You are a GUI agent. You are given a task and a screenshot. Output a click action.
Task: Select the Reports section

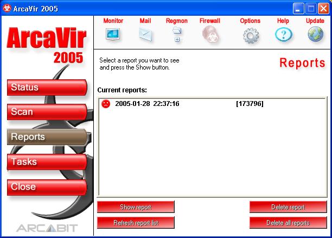[x=47, y=137]
